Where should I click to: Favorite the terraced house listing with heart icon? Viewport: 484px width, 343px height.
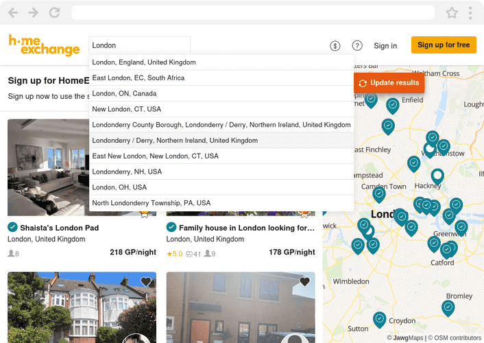(146, 281)
